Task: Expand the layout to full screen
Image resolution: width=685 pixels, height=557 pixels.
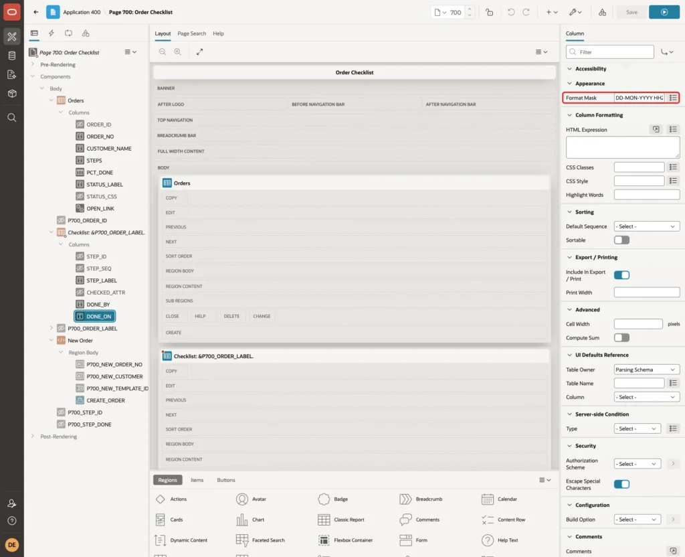Action: pyautogui.click(x=199, y=52)
